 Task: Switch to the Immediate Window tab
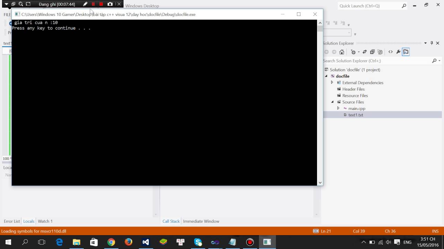coord(201,221)
